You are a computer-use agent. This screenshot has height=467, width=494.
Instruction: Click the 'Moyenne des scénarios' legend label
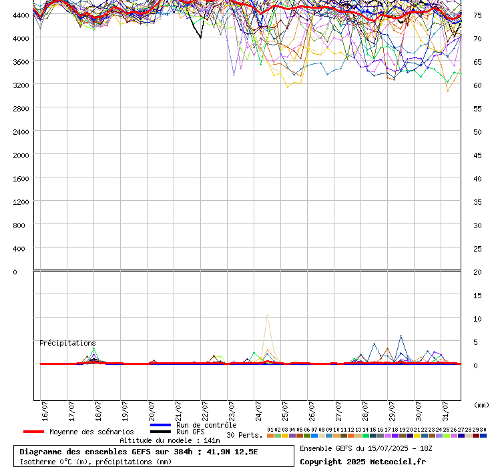91,432
